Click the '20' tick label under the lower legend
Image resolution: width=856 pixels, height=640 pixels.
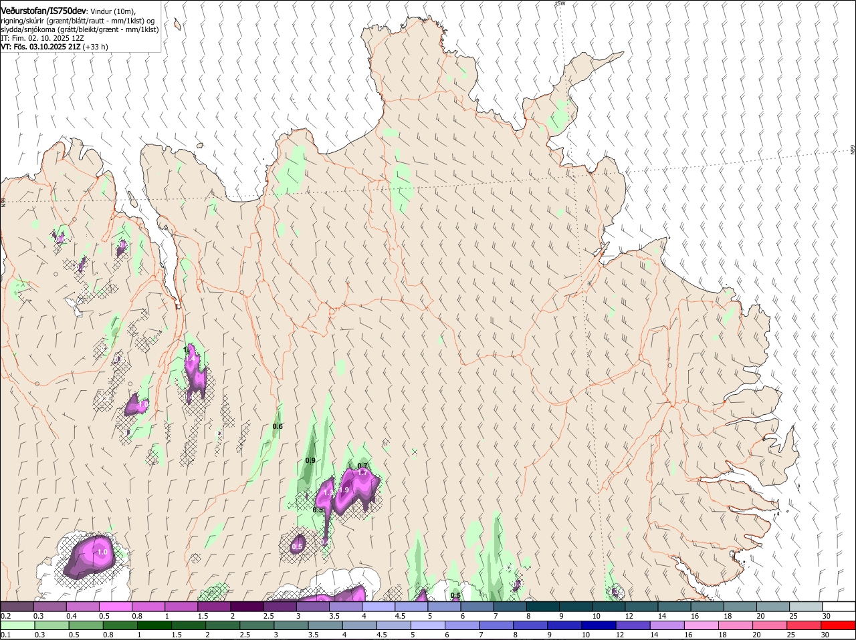click(758, 635)
